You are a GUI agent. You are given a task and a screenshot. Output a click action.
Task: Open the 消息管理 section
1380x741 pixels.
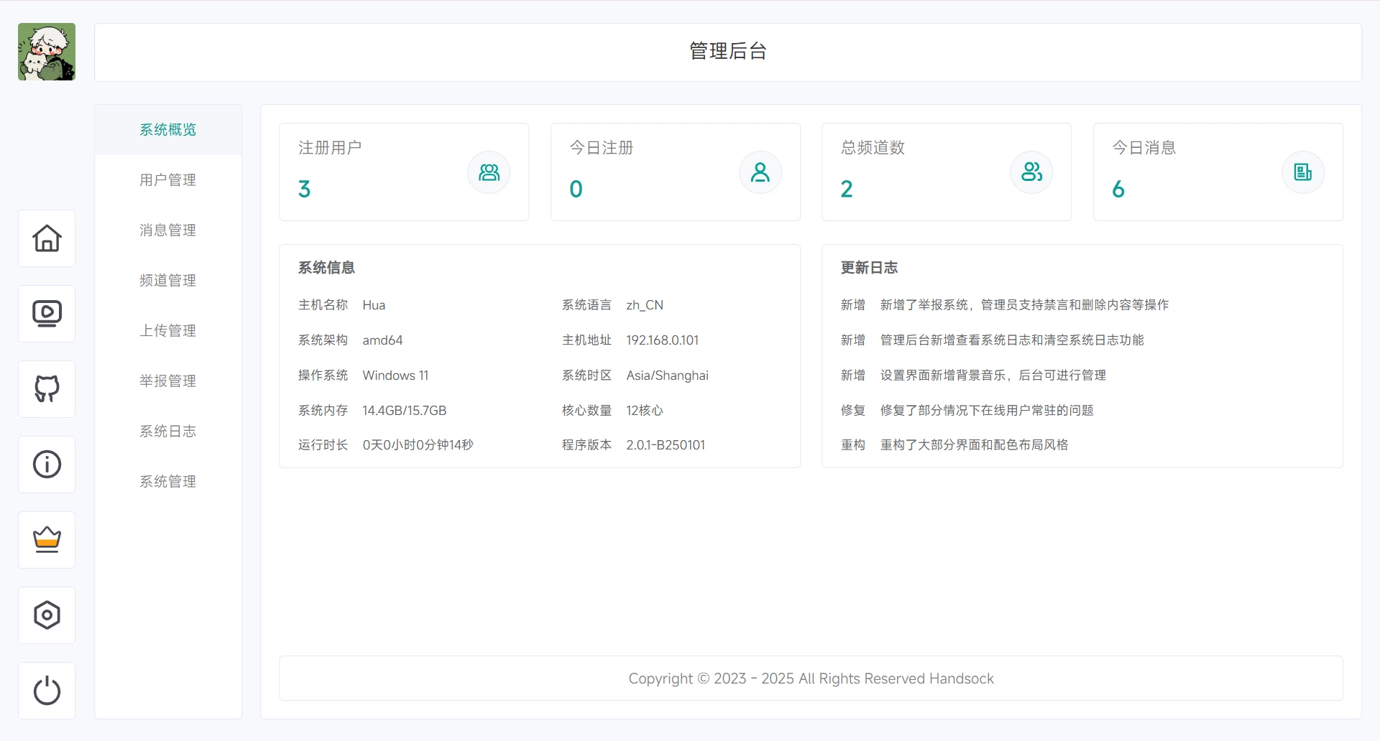(x=167, y=230)
